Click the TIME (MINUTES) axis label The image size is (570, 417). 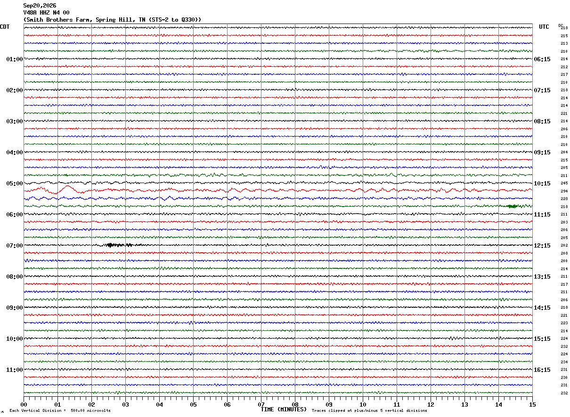click(x=284, y=409)
